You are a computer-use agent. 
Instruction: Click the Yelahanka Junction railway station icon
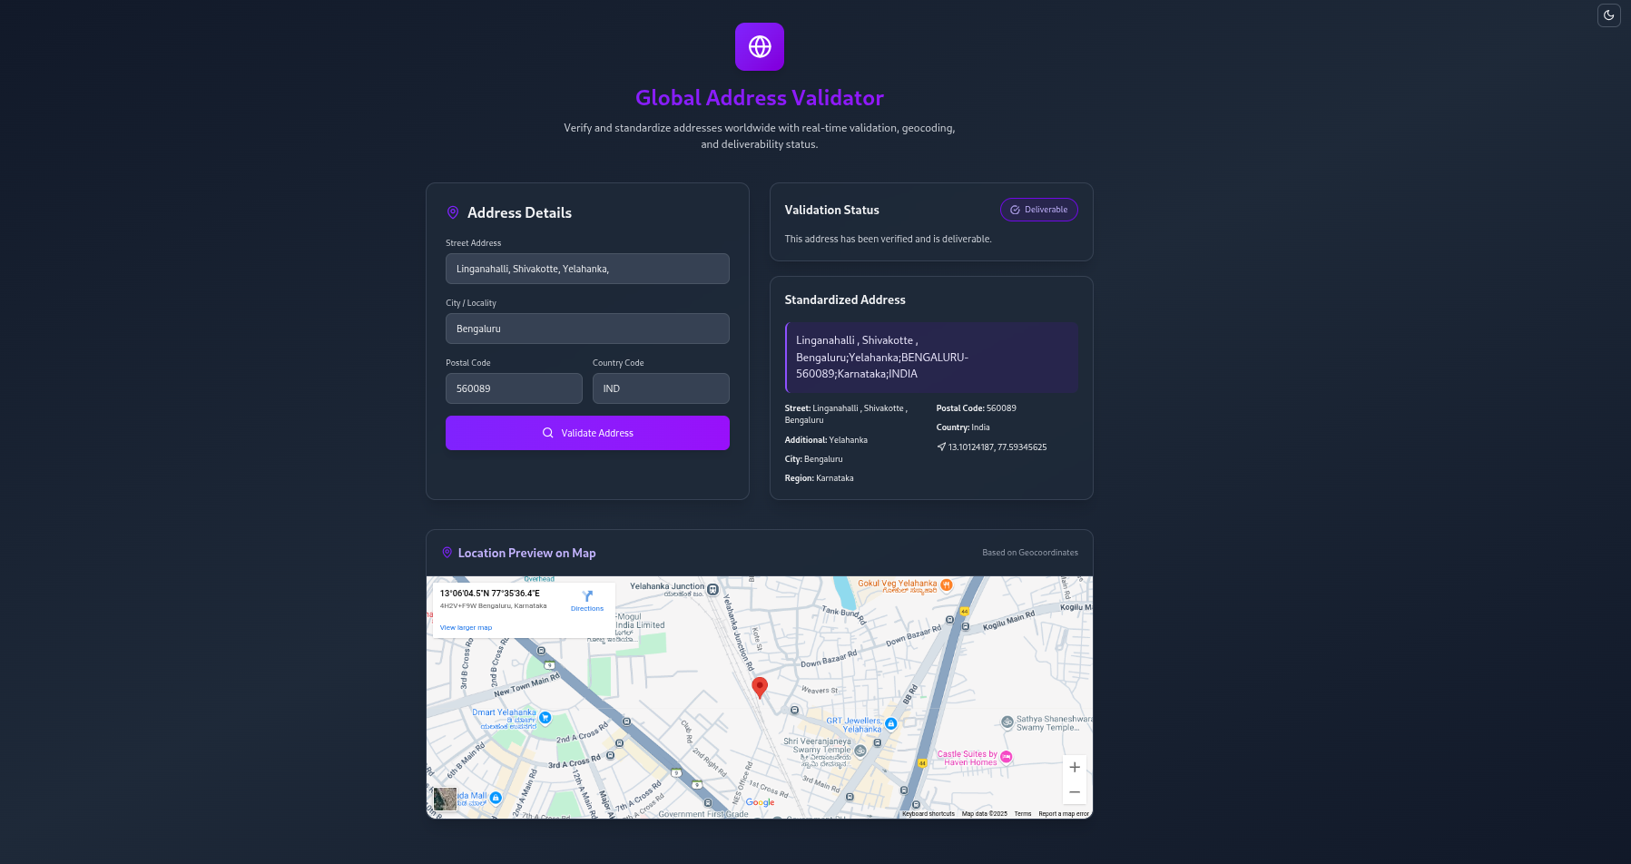[712, 589]
